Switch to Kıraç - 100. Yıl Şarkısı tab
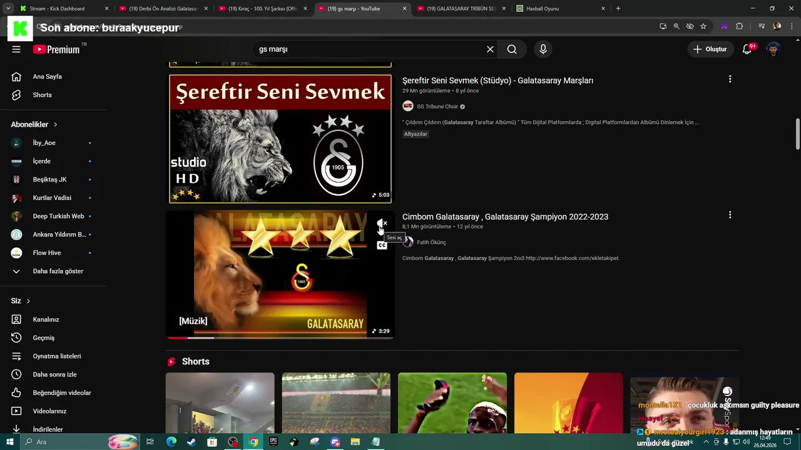 [263, 9]
